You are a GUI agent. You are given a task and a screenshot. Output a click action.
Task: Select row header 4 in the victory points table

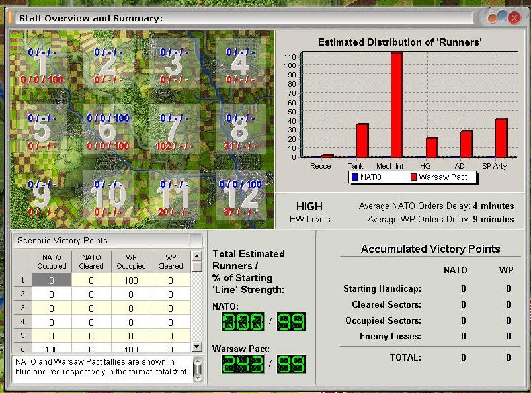coord(22,322)
